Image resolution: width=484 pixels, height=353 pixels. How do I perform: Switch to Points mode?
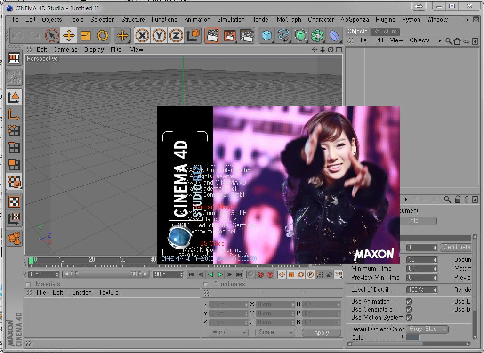click(14, 131)
